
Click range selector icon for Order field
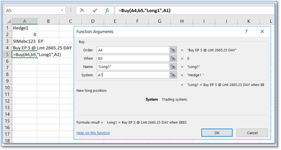pos(173,50)
